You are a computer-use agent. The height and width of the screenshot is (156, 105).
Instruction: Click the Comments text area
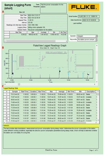pyautogui.click(x=51, y=138)
